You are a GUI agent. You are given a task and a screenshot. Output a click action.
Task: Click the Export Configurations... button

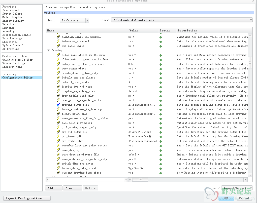pos(27,198)
